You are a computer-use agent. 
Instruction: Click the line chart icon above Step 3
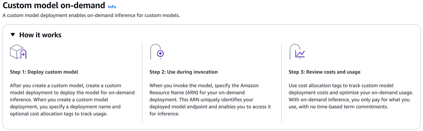click(x=300, y=54)
